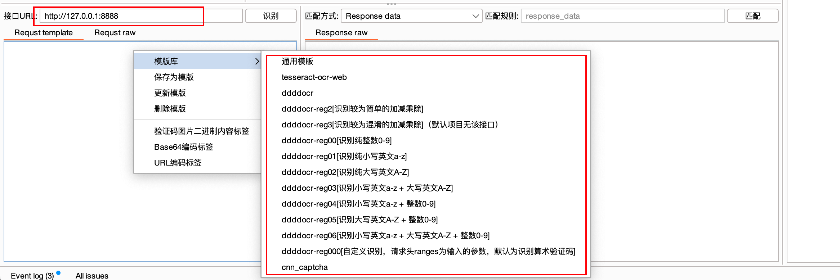Insert URL编码标签 from menu
Screen dimensions: 840x280
197,163
